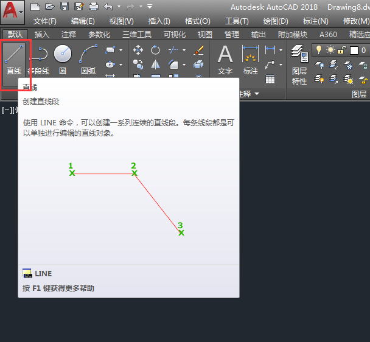The height and width of the screenshot is (342, 370).
Task: Click the Rectangle draw tool icon
Action: (110, 50)
